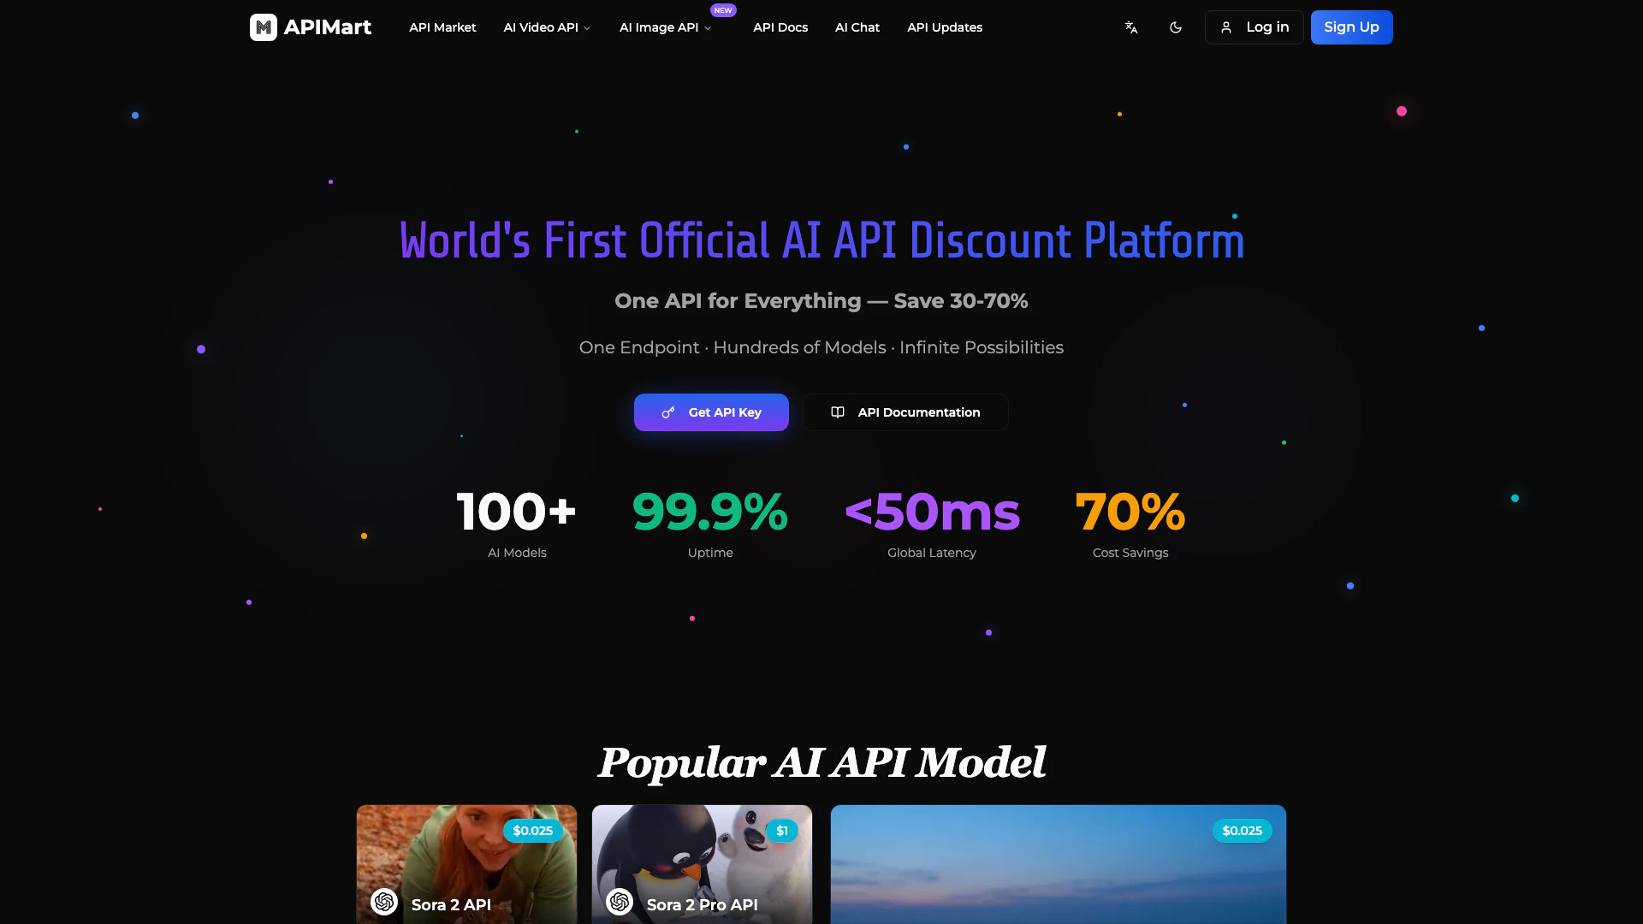
Task: Select the $1 price tag on Sora 2 Pro
Action: 781,831
